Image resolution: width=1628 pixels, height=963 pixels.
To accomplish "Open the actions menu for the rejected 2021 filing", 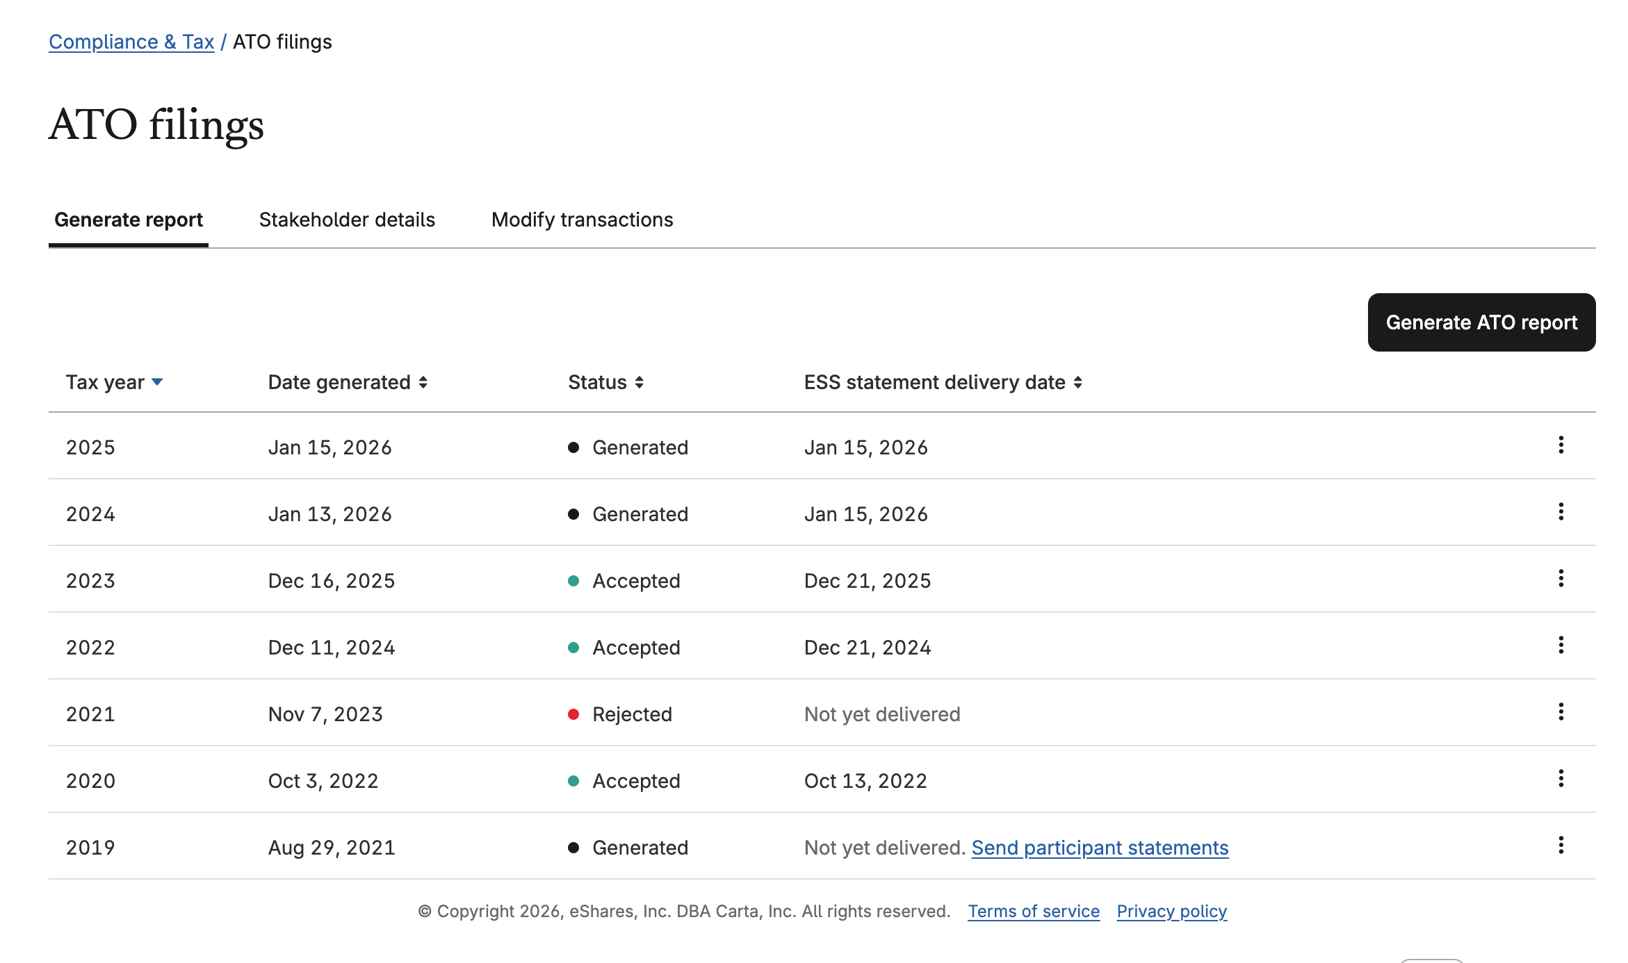I will 1561,712.
